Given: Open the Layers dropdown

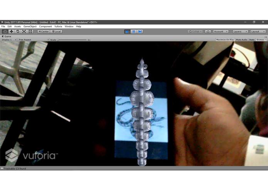Looking at the screenshot, I should [240, 32].
